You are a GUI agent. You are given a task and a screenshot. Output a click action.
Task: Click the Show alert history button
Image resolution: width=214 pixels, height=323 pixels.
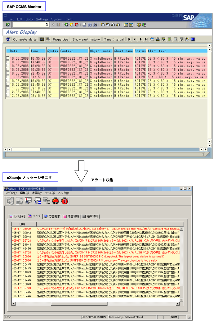point(86,39)
